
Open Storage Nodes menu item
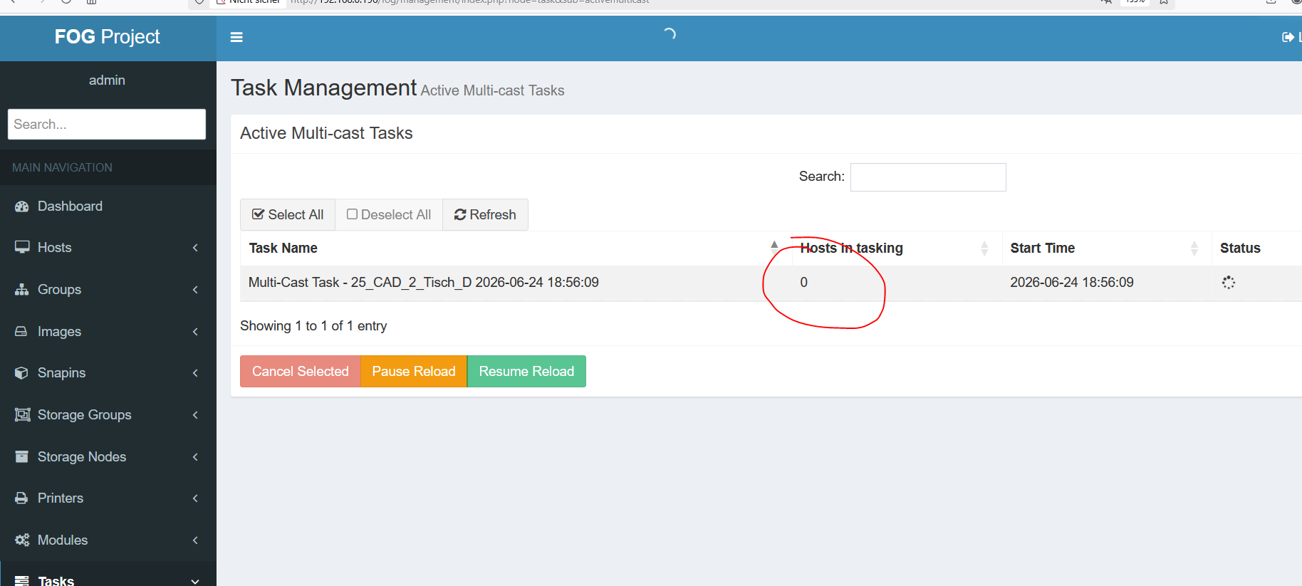tap(108, 457)
